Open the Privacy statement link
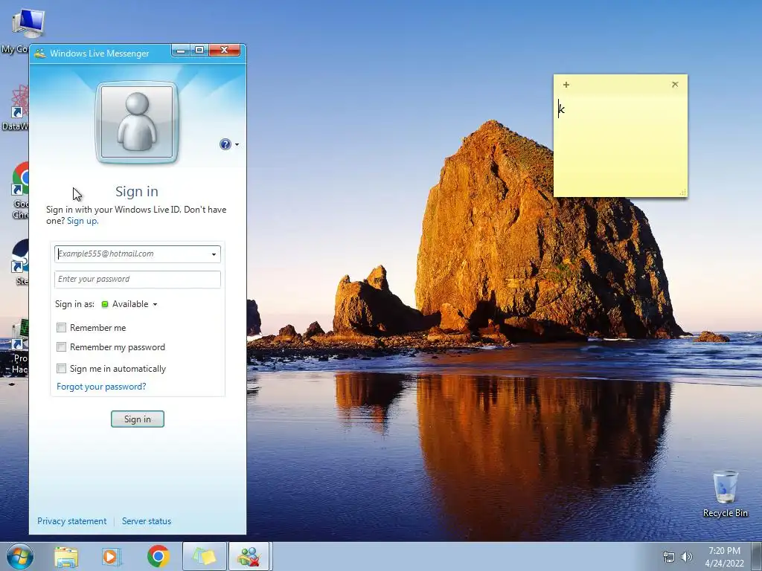 [72, 521]
